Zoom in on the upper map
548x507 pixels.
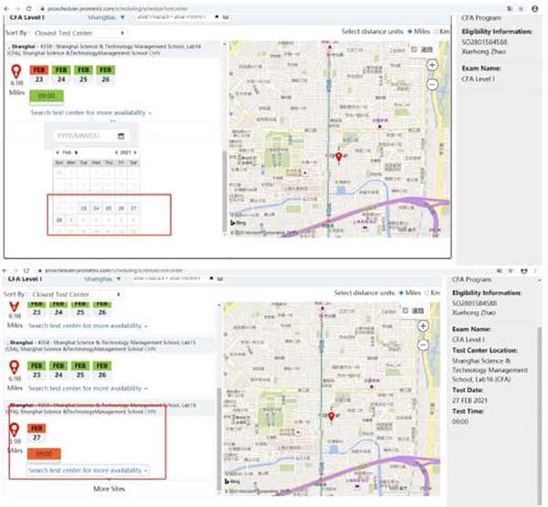(x=431, y=66)
